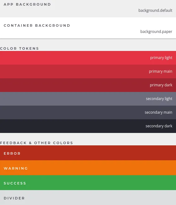Click the secondary main color band
Image resolution: width=176 pixels, height=205 pixels.
88,112
